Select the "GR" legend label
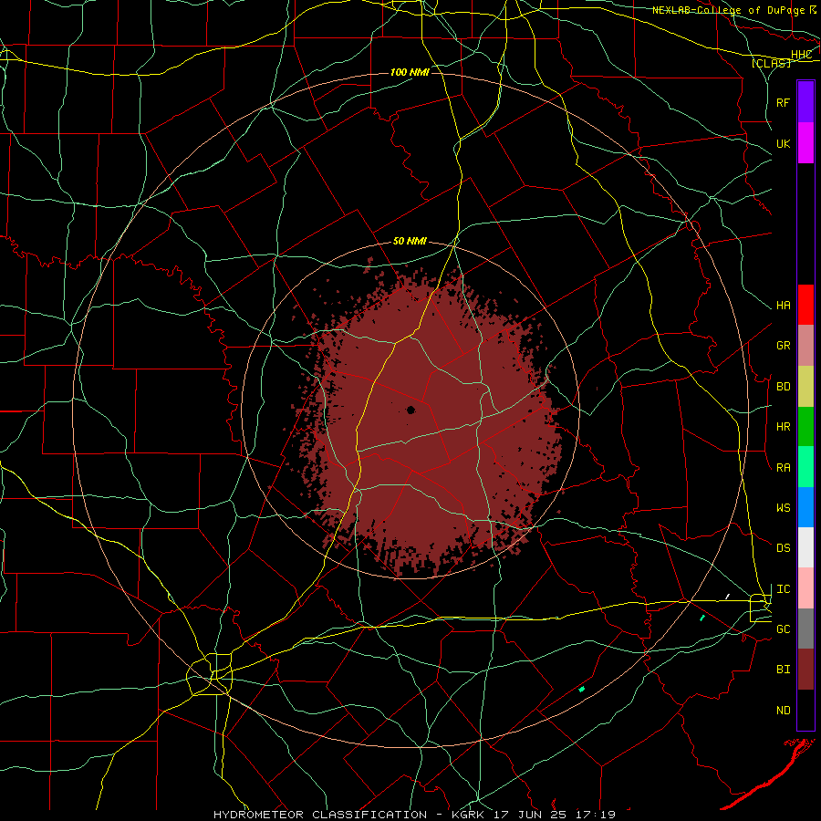The width and height of the screenshot is (821, 821). click(x=783, y=346)
